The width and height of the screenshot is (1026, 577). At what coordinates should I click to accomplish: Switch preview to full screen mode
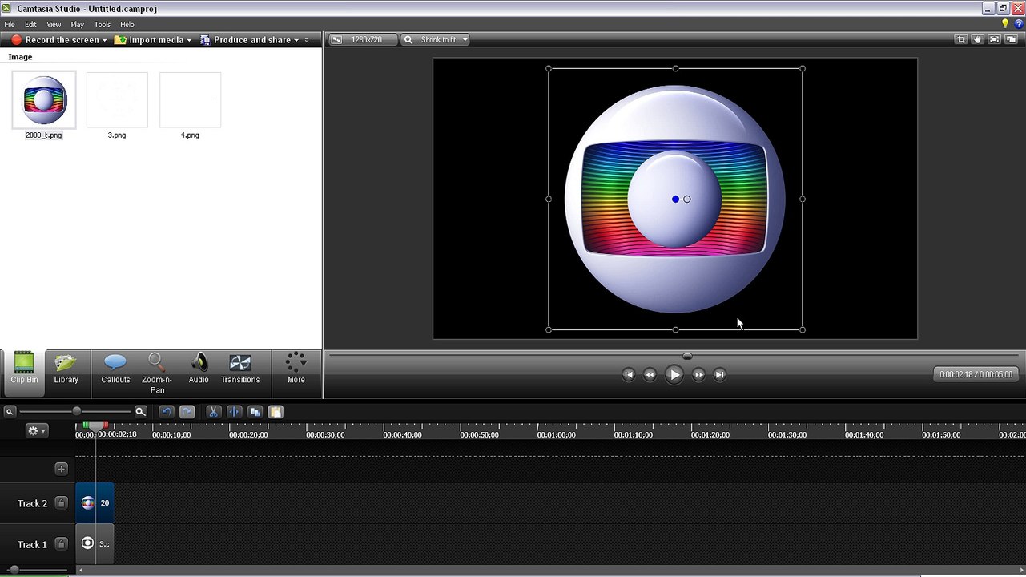pyautogui.click(x=995, y=39)
